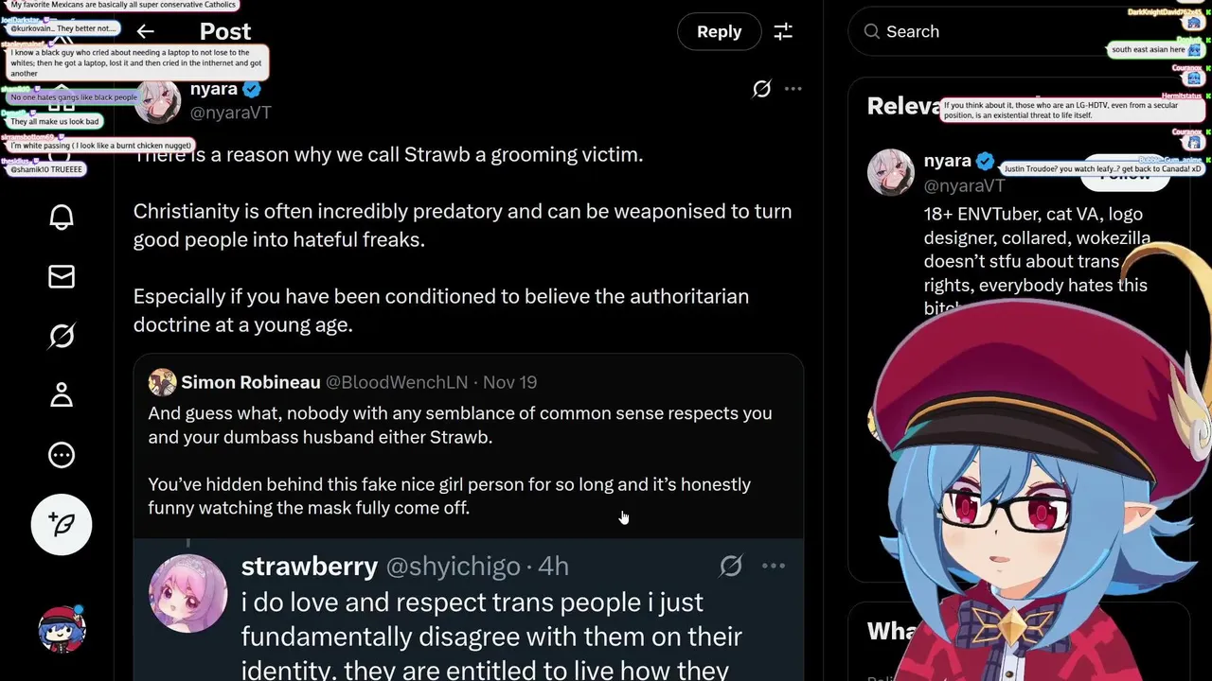1212x681 pixels.
Task: Click strawberry's profile avatar
Action: [x=187, y=593]
